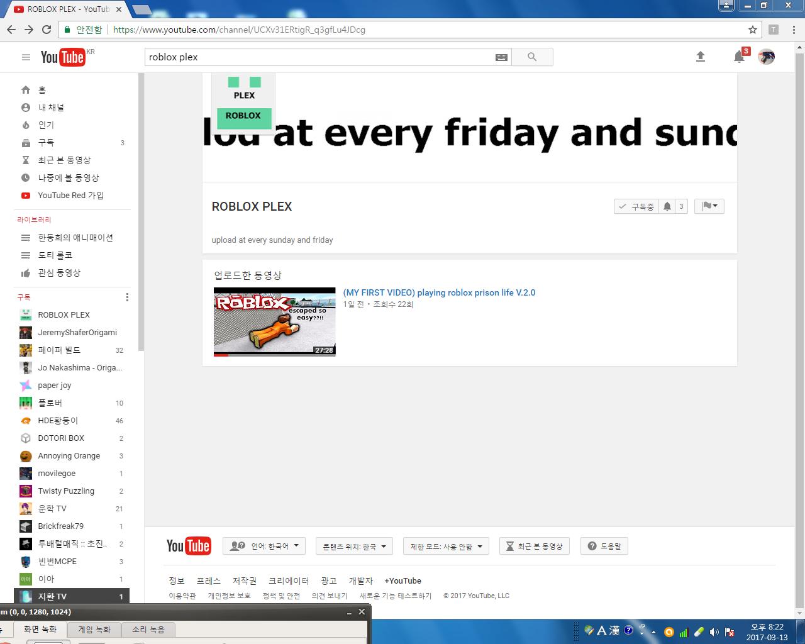Image resolution: width=805 pixels, height=644 pixels.
Task: Click the +YouTube footer link
Action: coord(402,580)
